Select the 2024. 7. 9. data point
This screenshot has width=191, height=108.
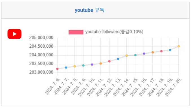(x=83, y=65)
